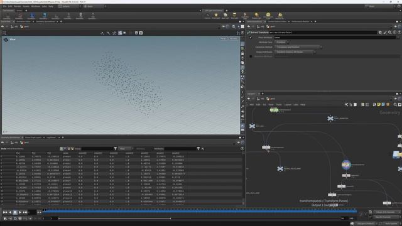The height and width of the screenshot is (226, 402).
Task: Toggle the Piece Attribute checkbox
Action: click(x=251, y=38)
